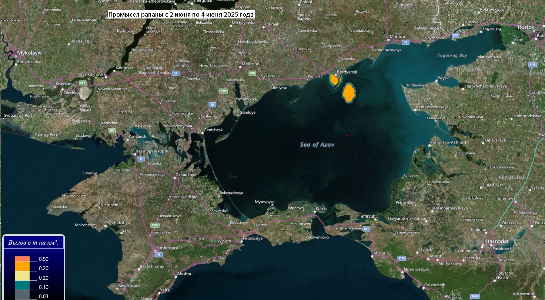Click the Gelendzhik city label

pos(434,285)
